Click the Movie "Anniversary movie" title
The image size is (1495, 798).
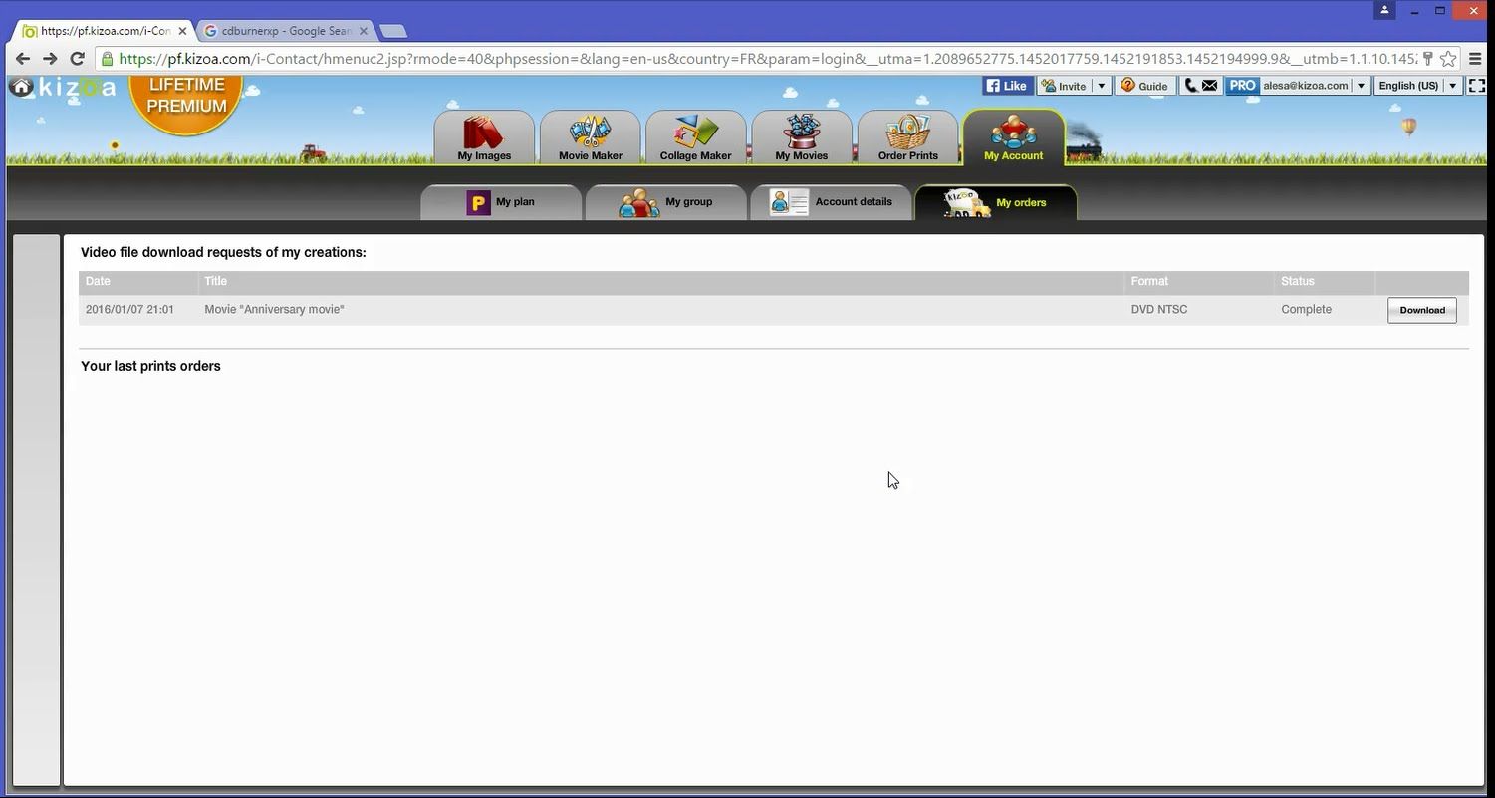(274, 310)
